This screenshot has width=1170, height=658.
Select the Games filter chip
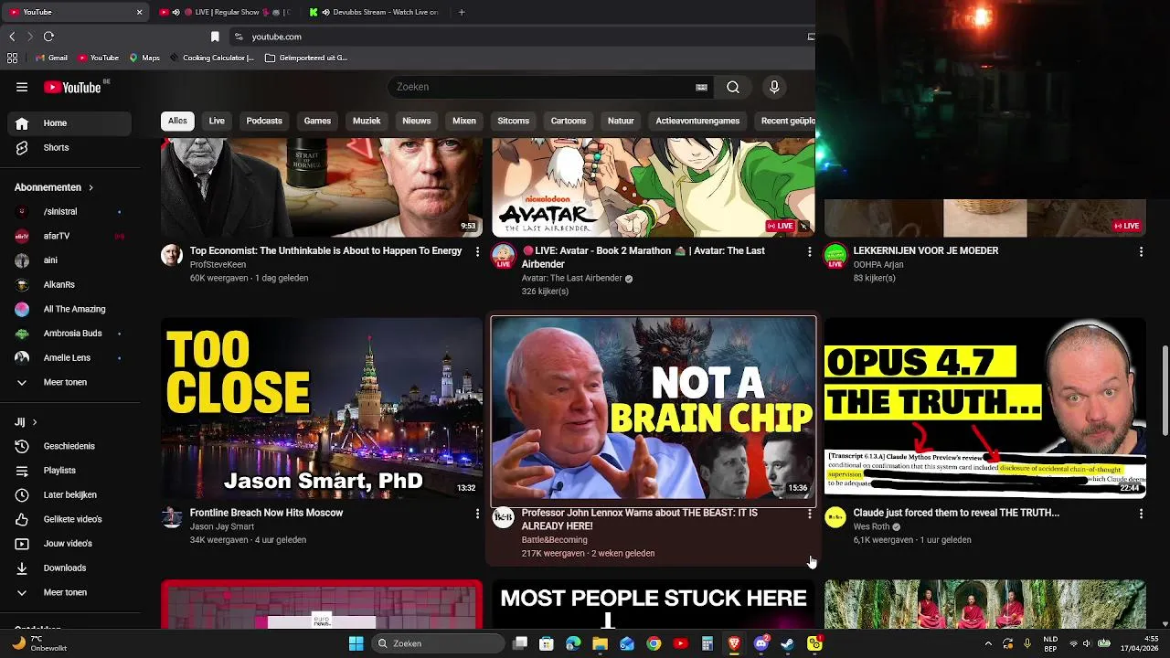[317, 121]
